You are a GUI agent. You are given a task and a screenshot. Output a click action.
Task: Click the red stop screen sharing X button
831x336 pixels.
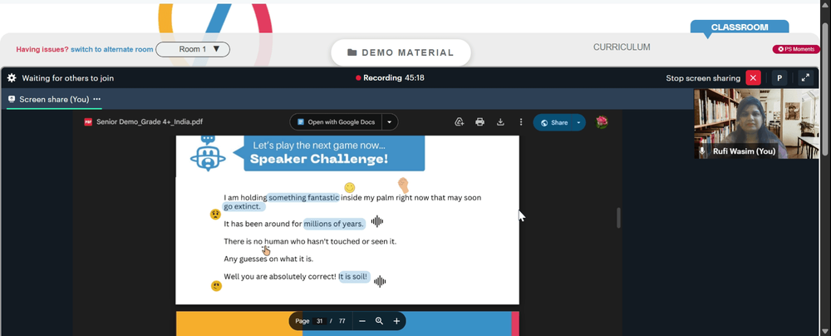pyautogui.click(x=753, y=78)
